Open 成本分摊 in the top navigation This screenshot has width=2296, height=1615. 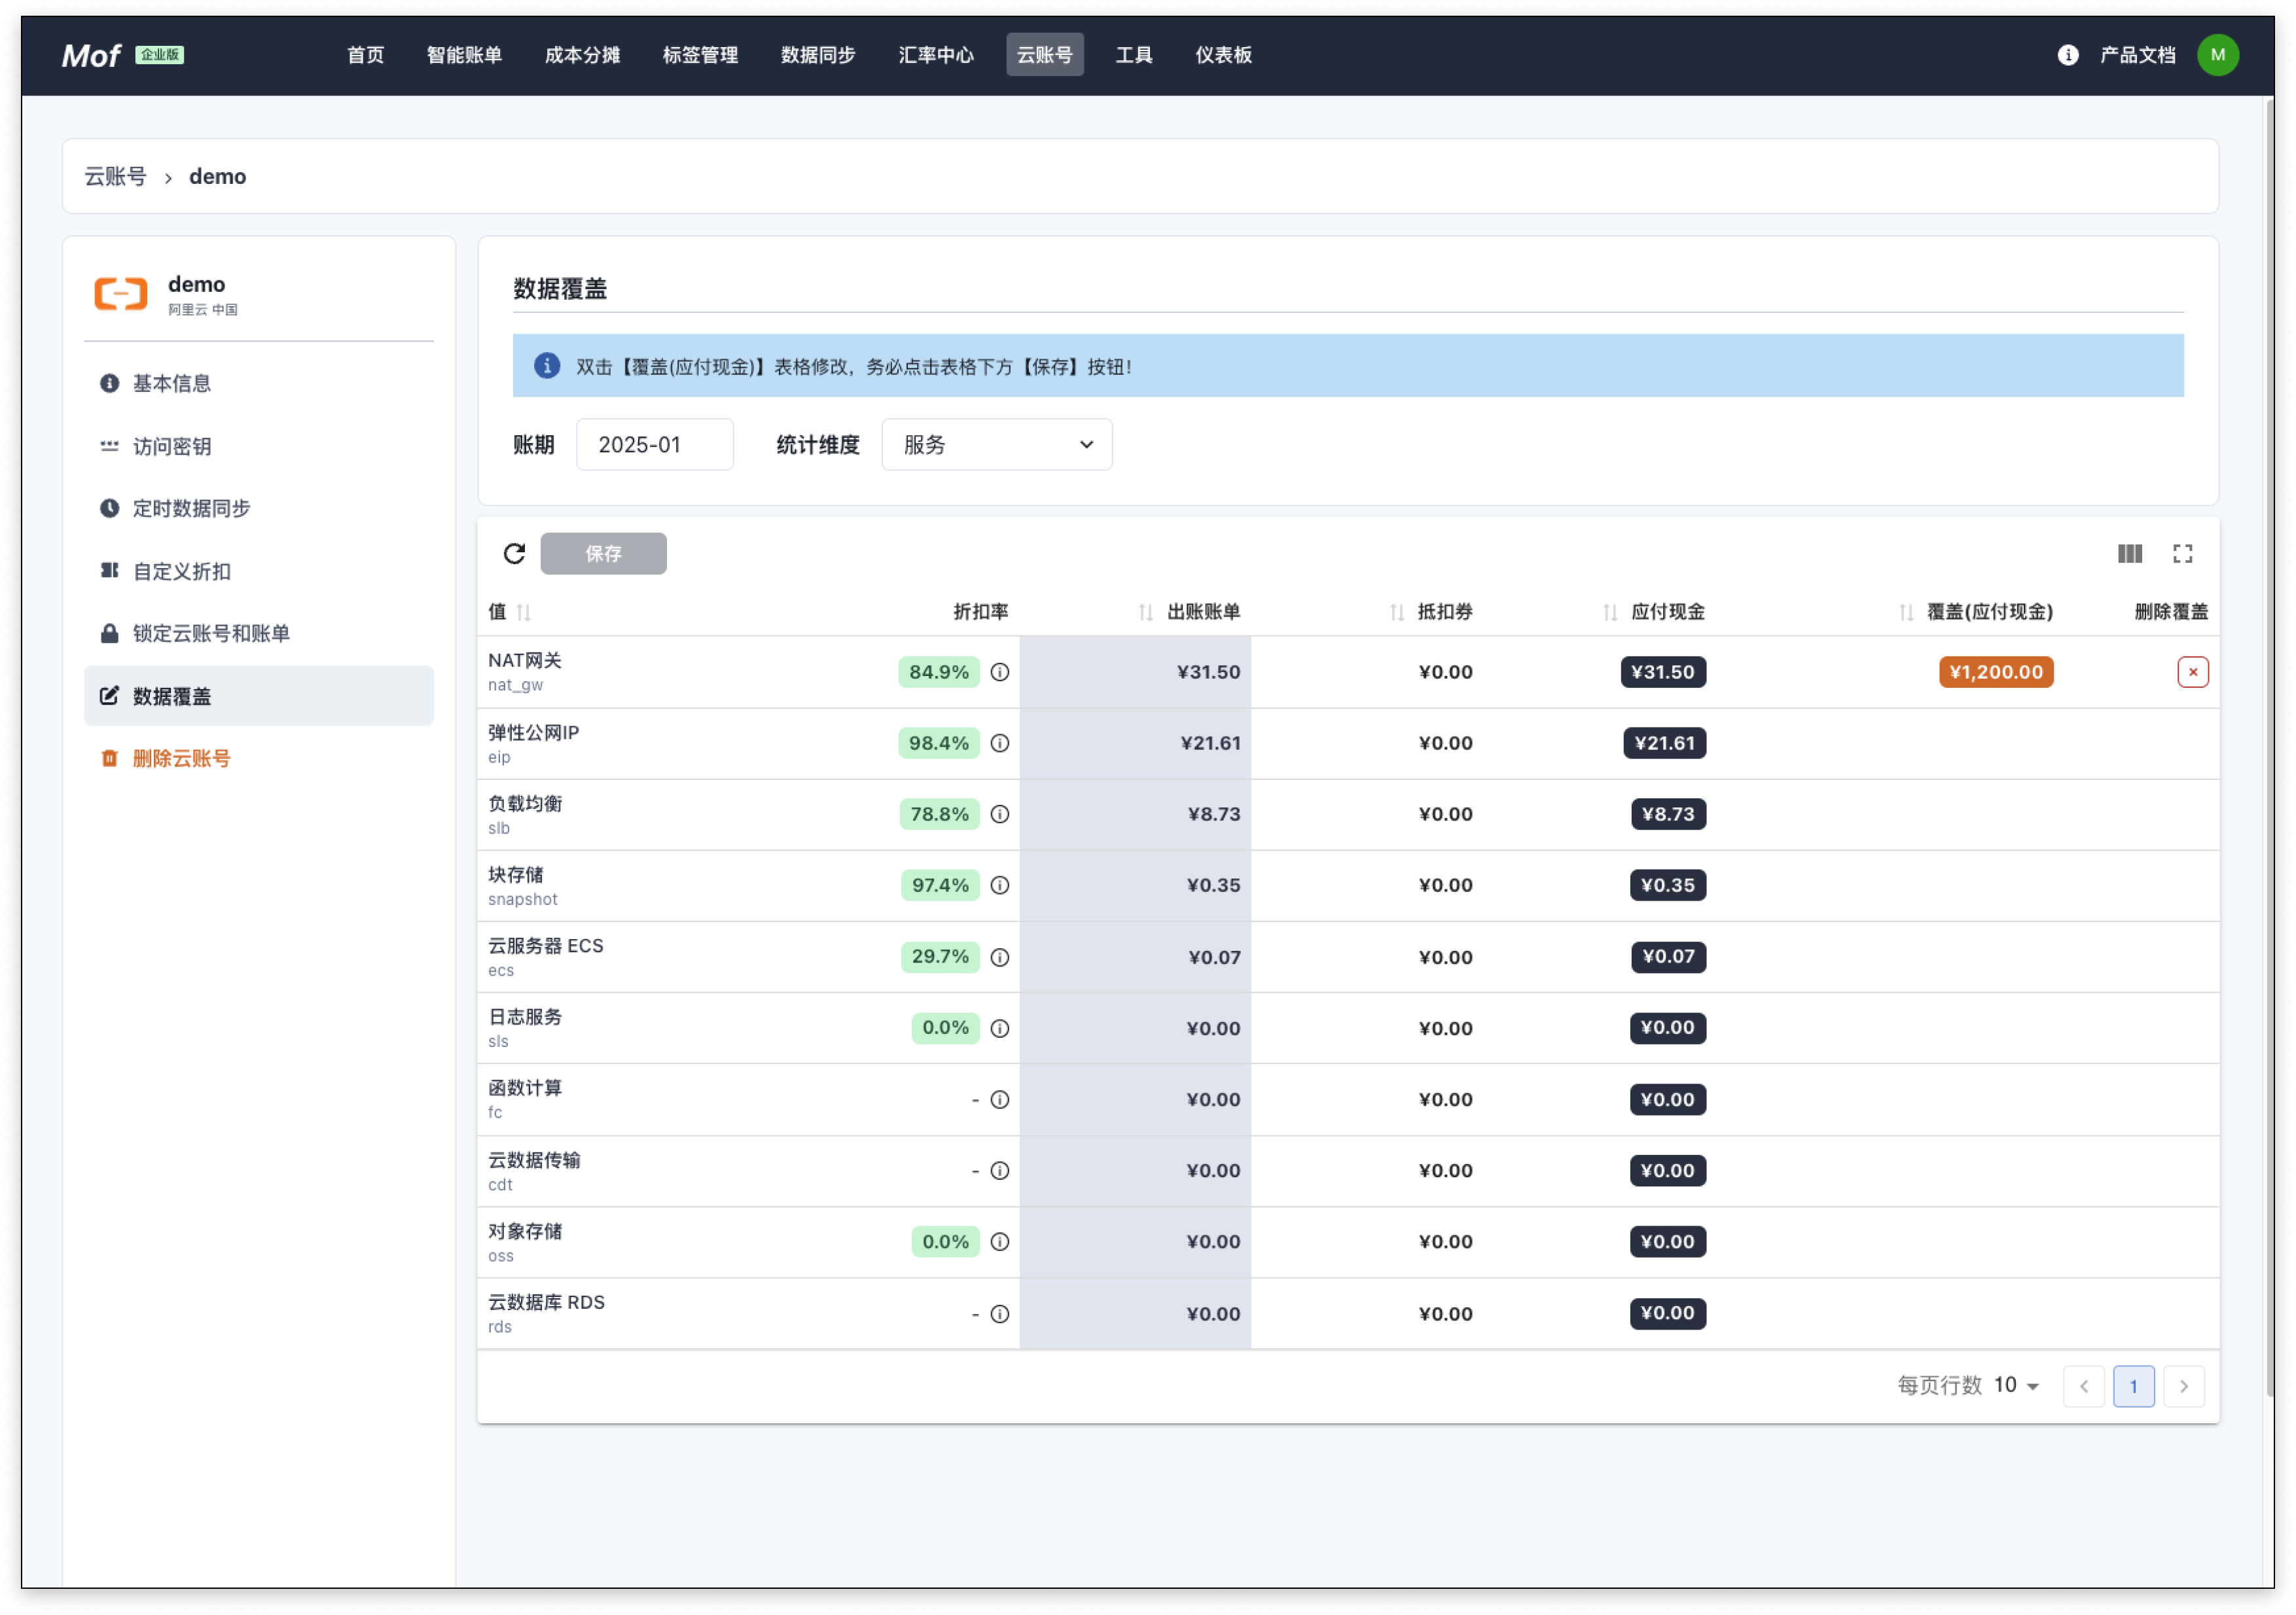582,55
